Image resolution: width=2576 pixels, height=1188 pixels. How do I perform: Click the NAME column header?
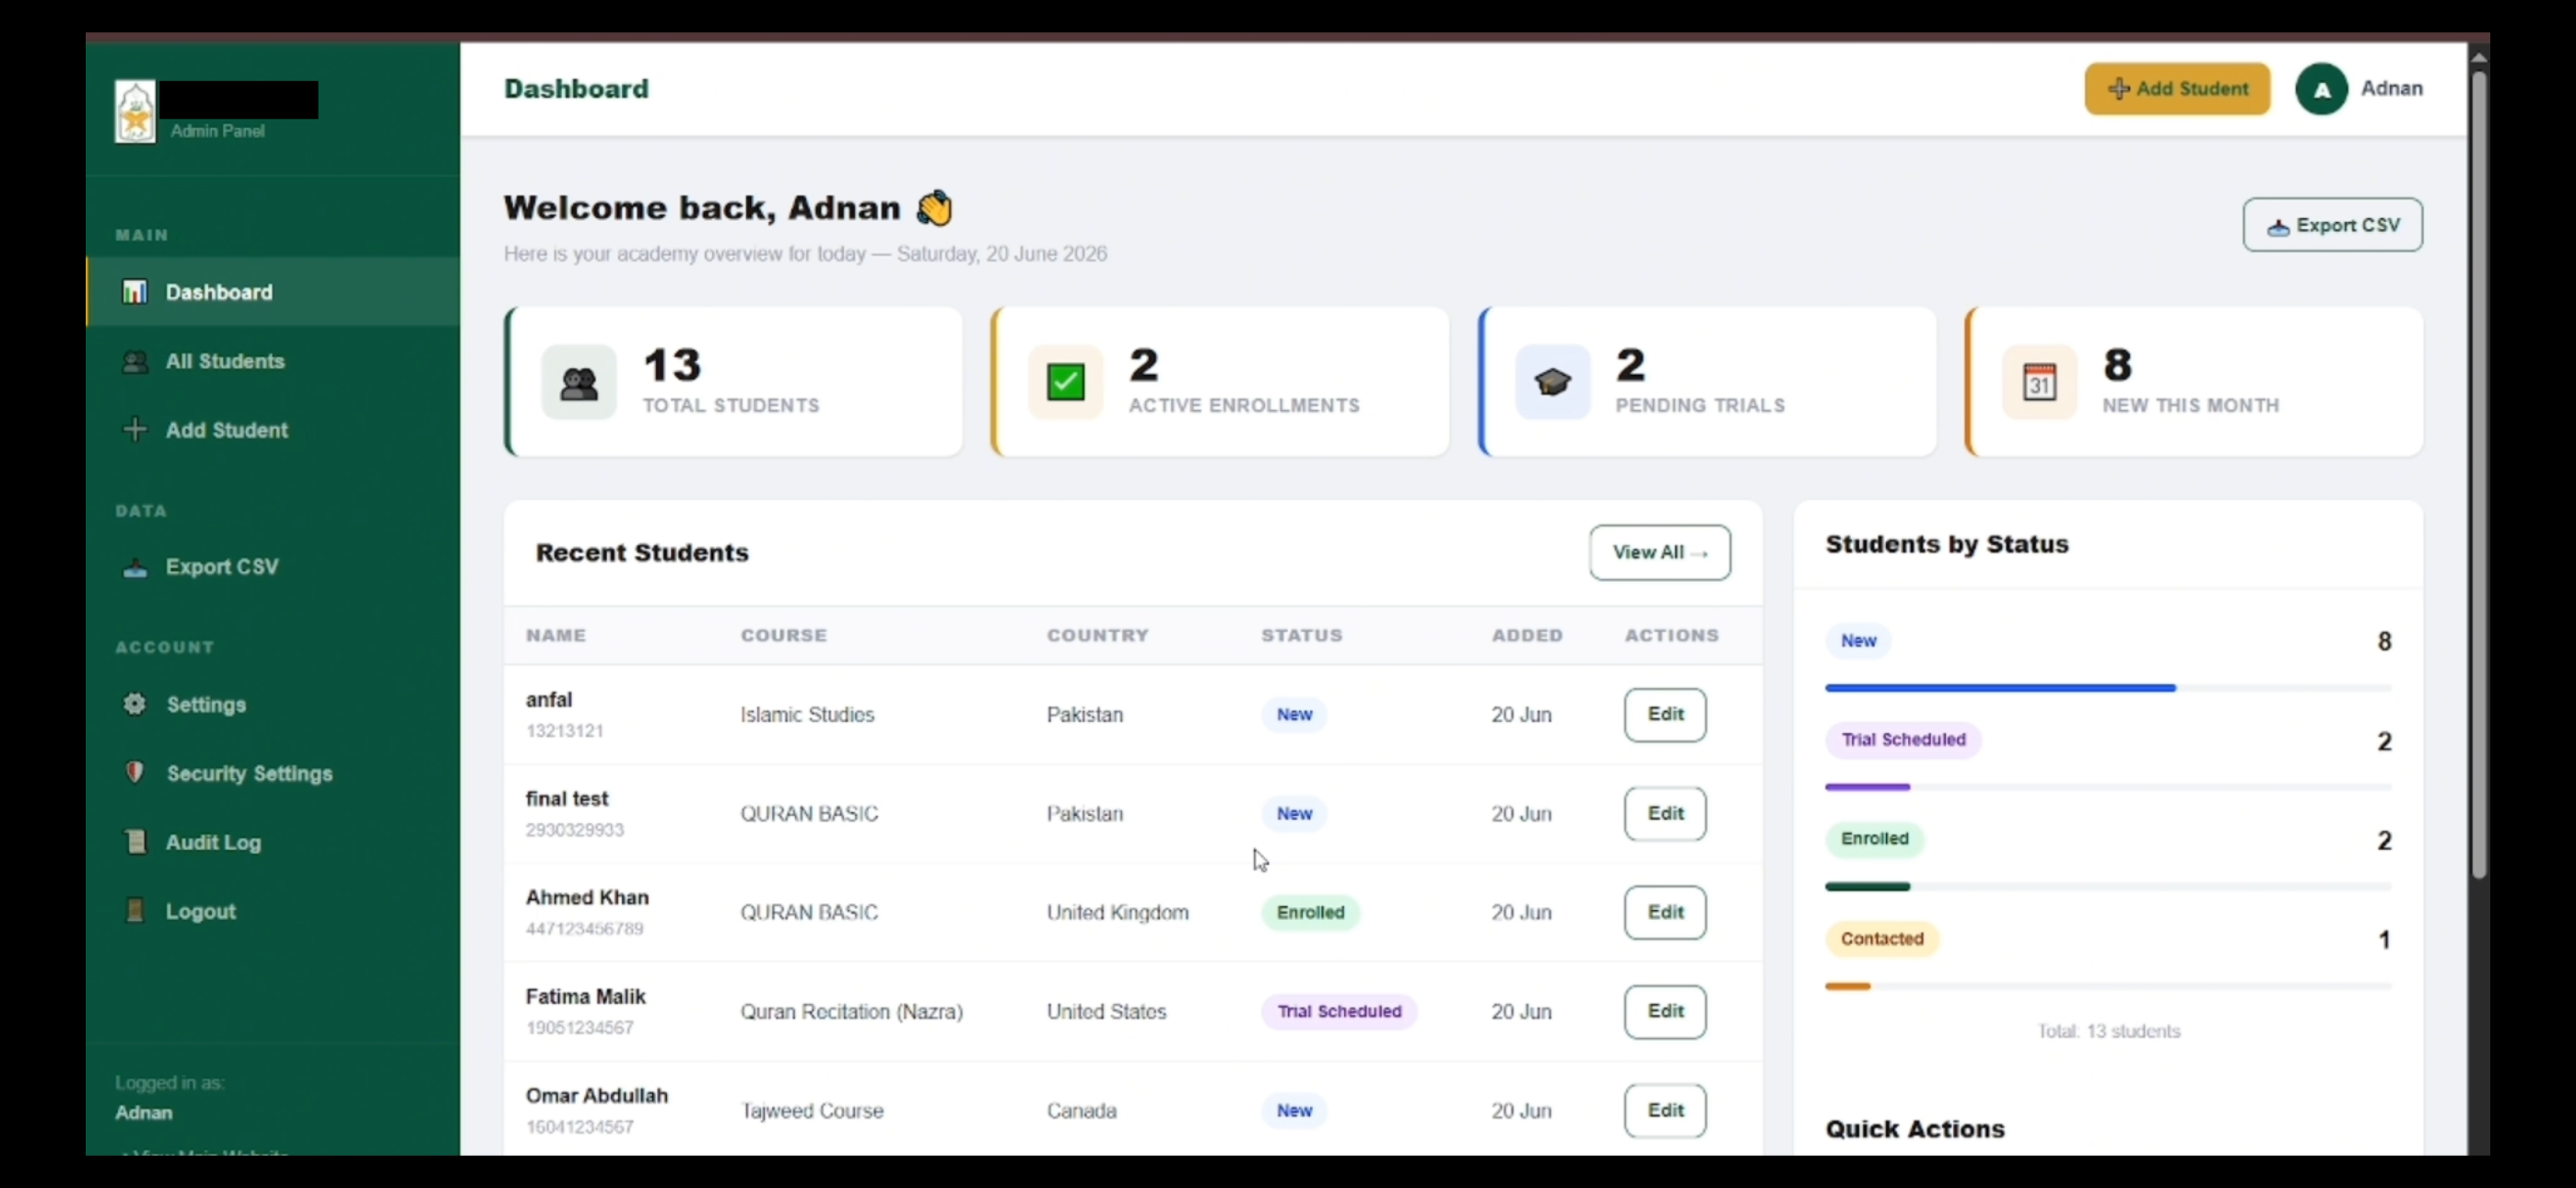click(556, 635)
